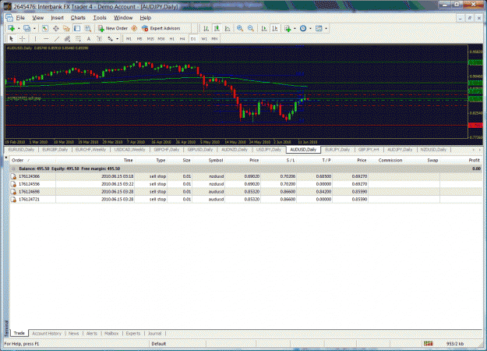This screenshot has height=351, width=487.
Task: Select order 176124721 row
Action: tap(245, 199)
